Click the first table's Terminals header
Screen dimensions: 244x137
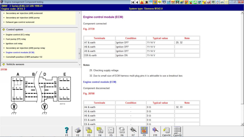coord(99,38)
